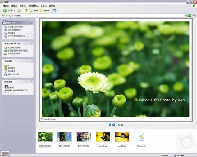Click Copy all items to CD task
This screenshot has height=157, width=197.
pos(15,36)
